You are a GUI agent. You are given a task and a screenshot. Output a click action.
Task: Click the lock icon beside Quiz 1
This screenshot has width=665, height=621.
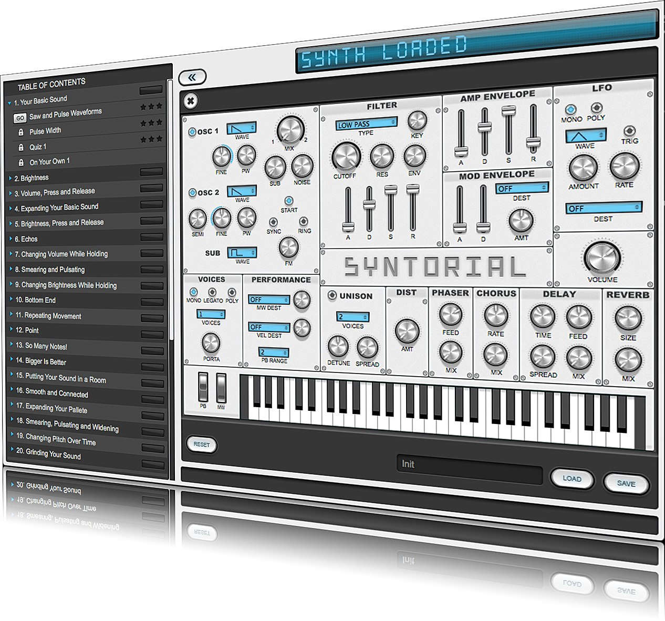point(21,148)
